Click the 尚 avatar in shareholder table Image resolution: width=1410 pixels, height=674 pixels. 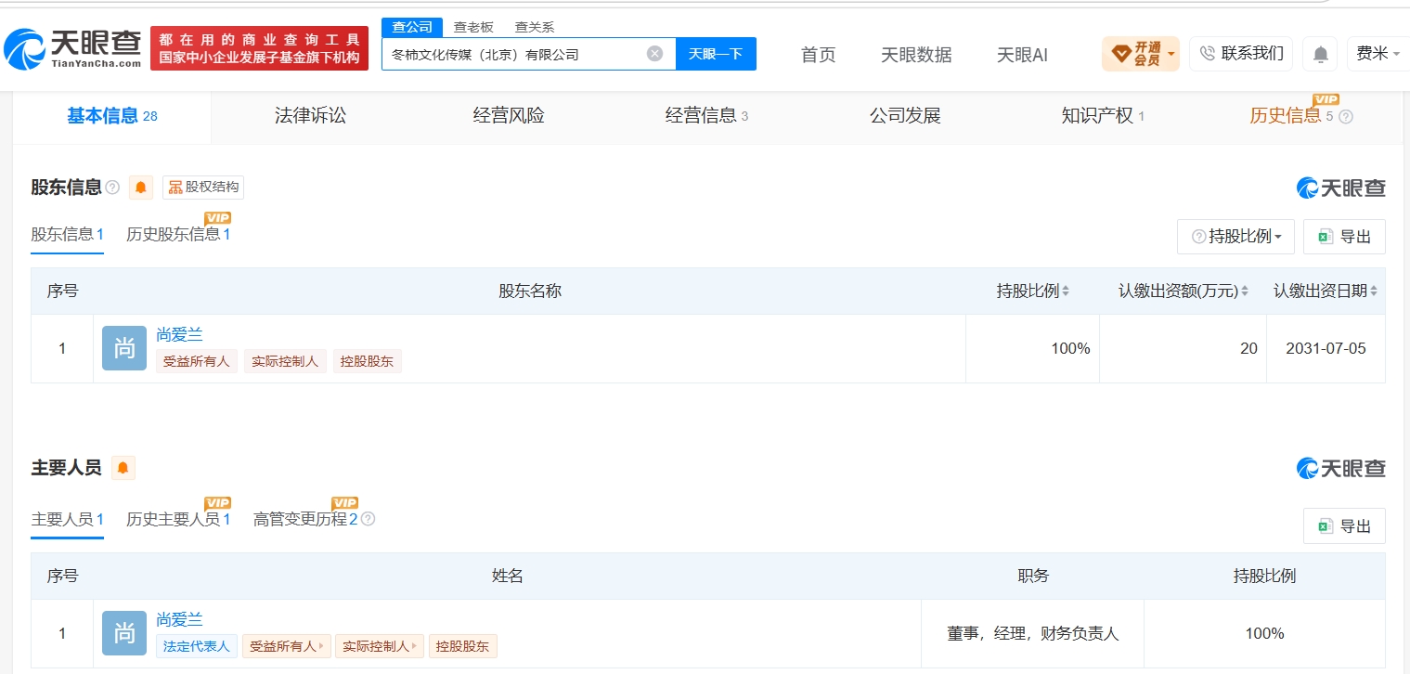click(x=124, y=348)
